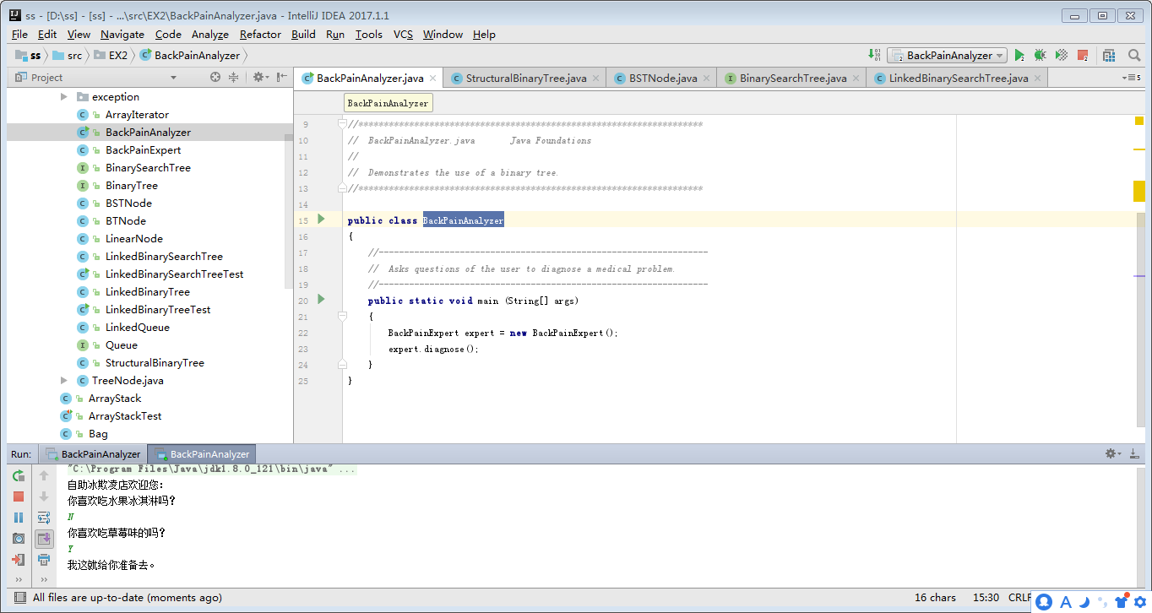
Task: Show more Run actions via left chevrons
Action: (19, 580)
